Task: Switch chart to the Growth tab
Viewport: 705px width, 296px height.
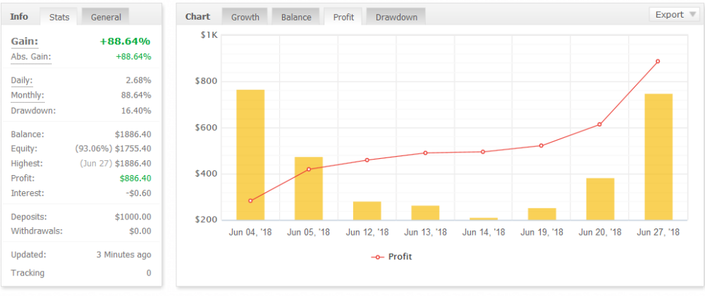Action: (245, 17)
